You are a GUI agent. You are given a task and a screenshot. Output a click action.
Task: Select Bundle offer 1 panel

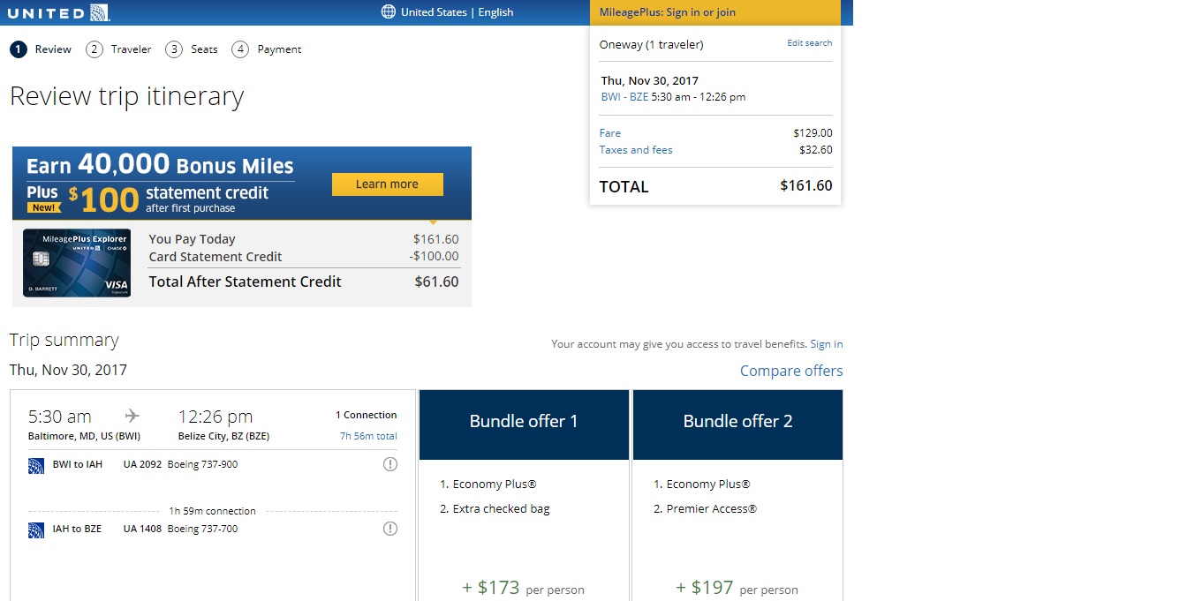[x=524, y=495]
